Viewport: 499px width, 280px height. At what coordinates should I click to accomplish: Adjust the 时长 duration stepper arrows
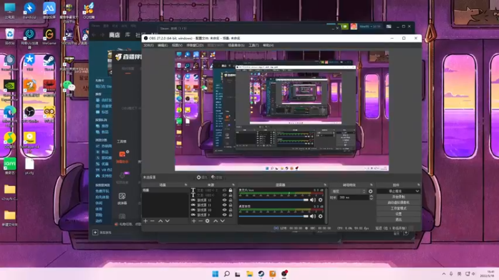(371, 197)
